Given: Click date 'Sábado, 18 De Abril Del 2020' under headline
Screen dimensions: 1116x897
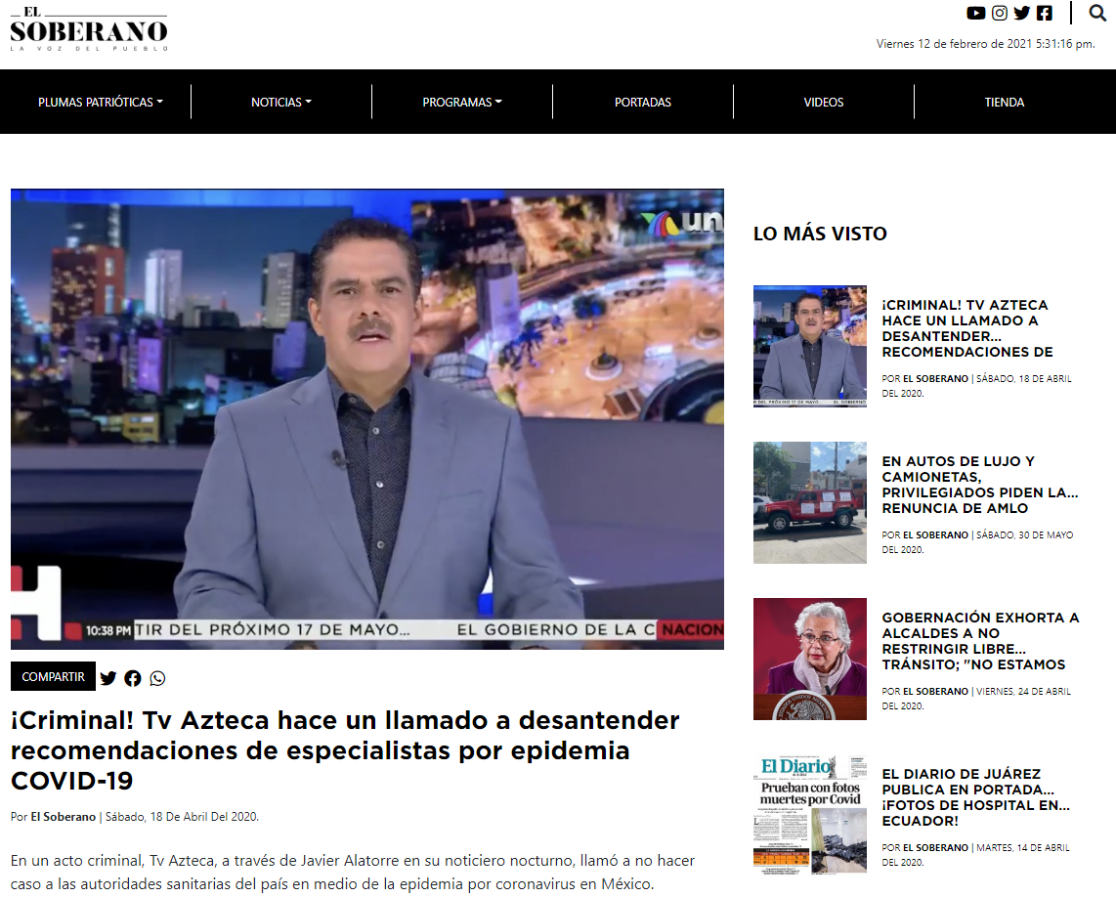Looking at the screenshot, I should click(x=182, y=817).
